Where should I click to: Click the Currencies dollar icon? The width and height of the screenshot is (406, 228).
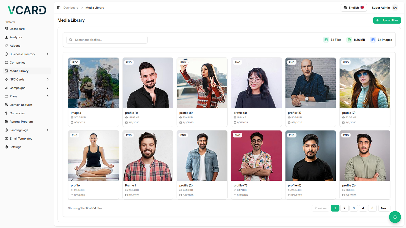click(6, 113)
